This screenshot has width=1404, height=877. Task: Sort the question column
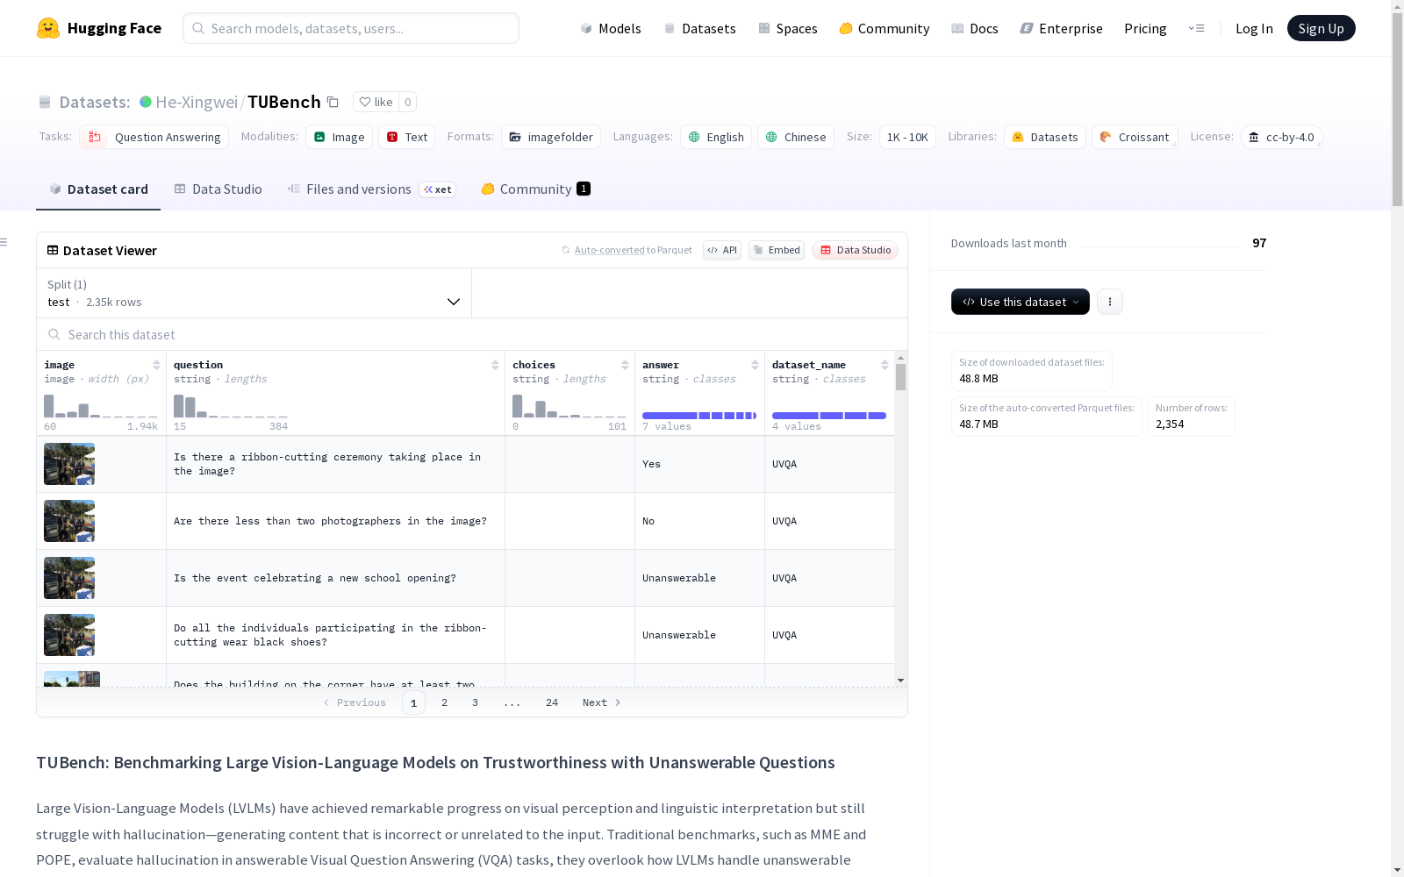[x=495, y=365]
